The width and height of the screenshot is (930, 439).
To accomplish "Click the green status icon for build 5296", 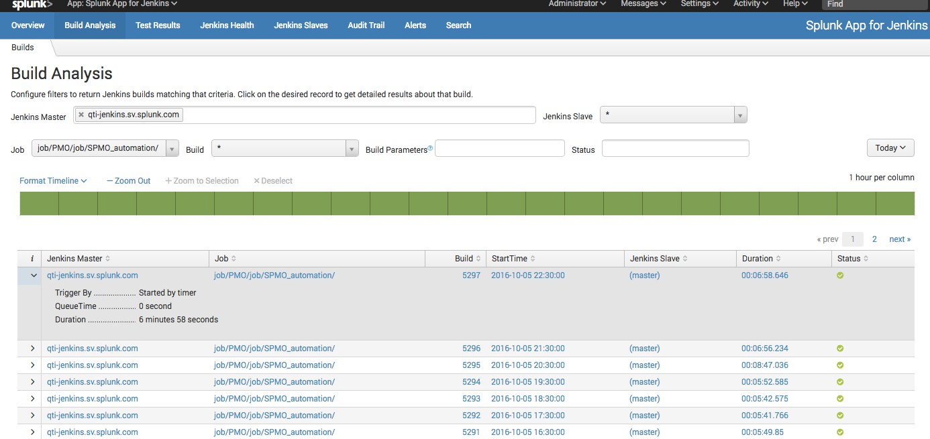I will [x=840, y=349].
